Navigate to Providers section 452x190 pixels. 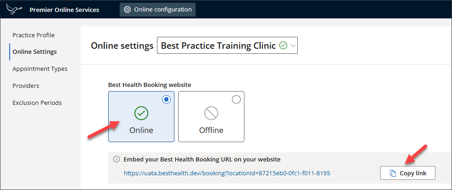pyautogui.click(x=26, y=86)
